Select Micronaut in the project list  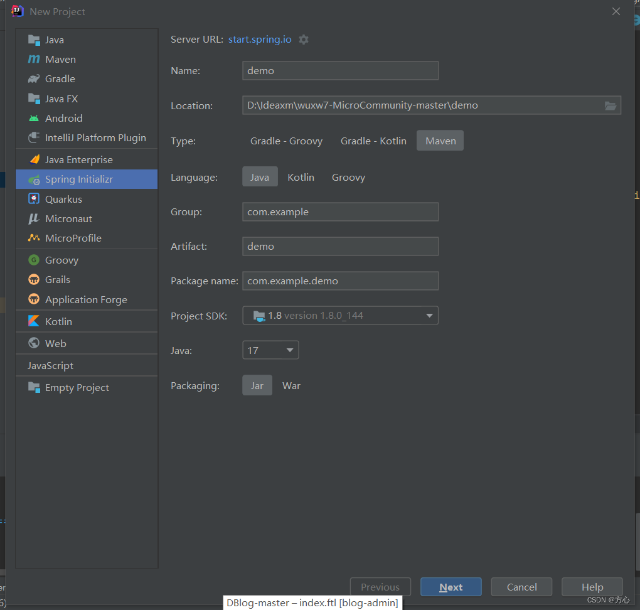point(87,219)
